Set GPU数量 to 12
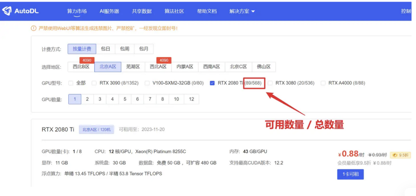The height and width of the screenshot is (196, 416). pyautogui.click(x=191, y=99)
